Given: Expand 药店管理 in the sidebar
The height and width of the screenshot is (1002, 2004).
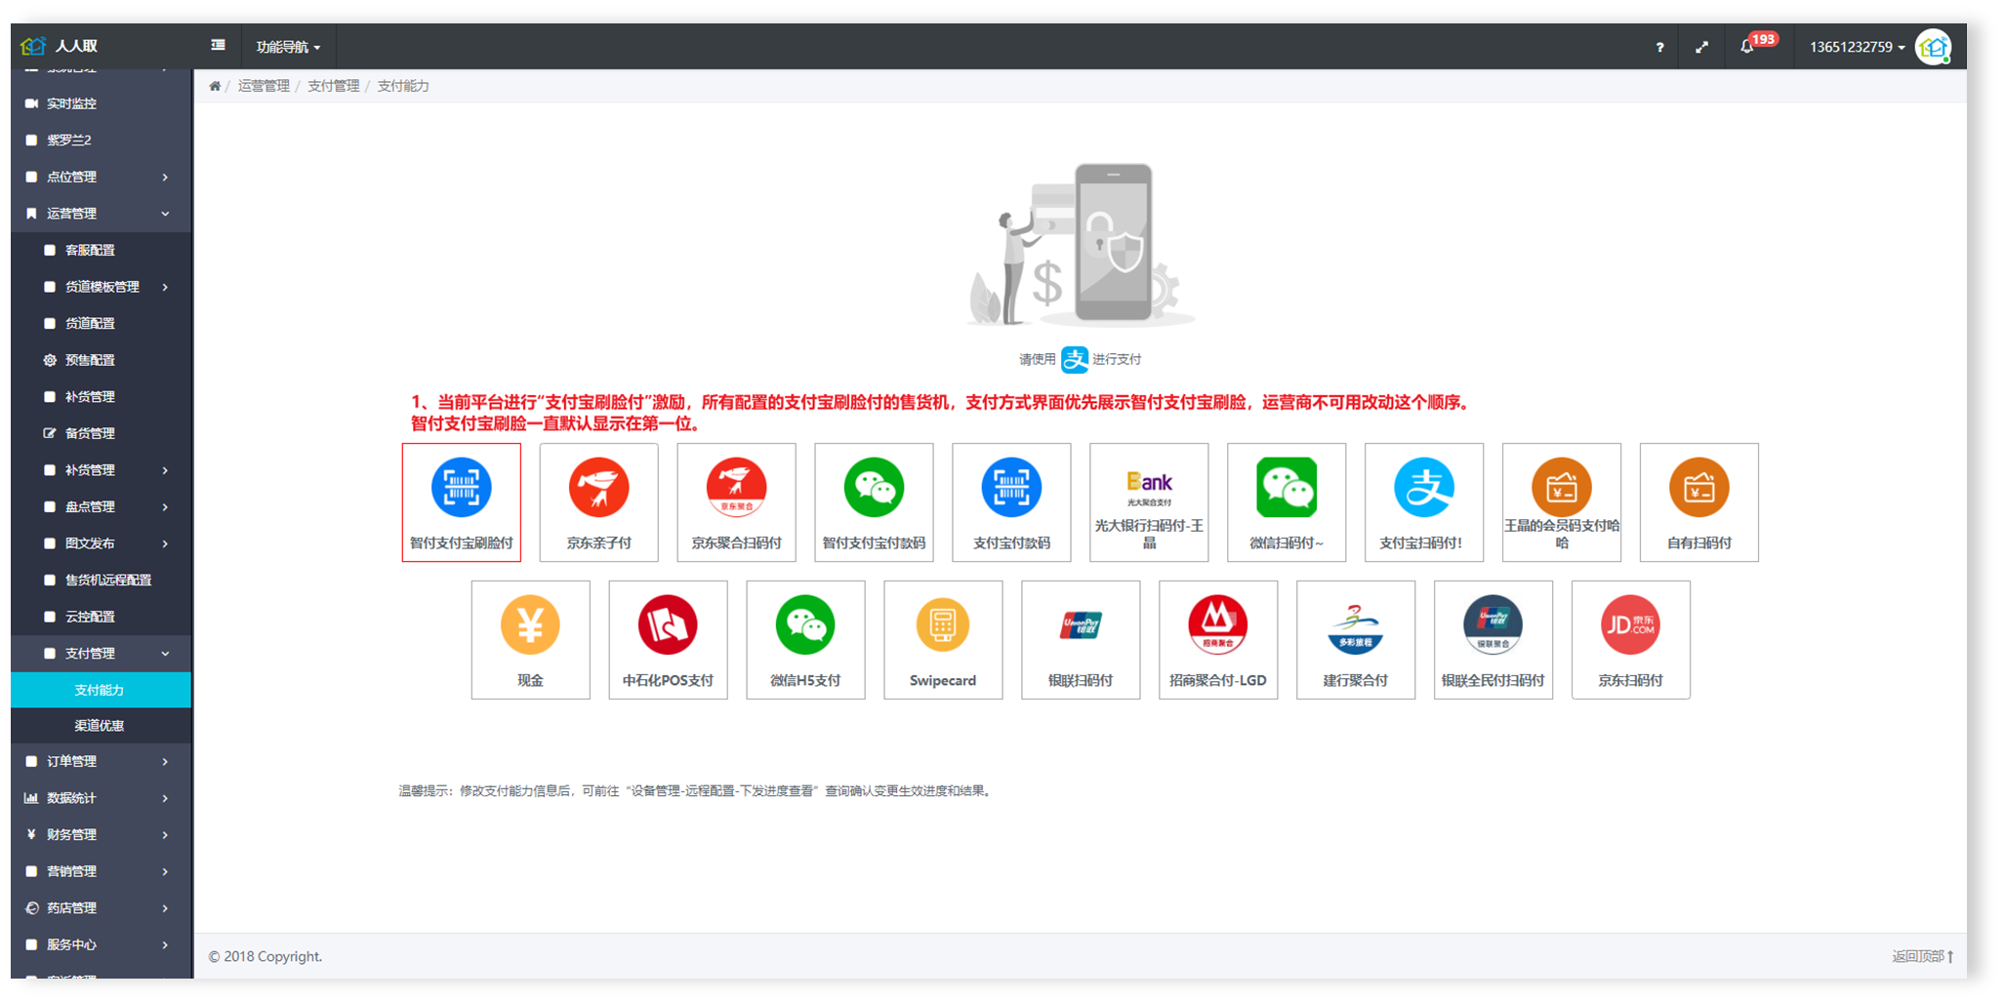Looking at the screenshot, I should [x=101, y=907].
